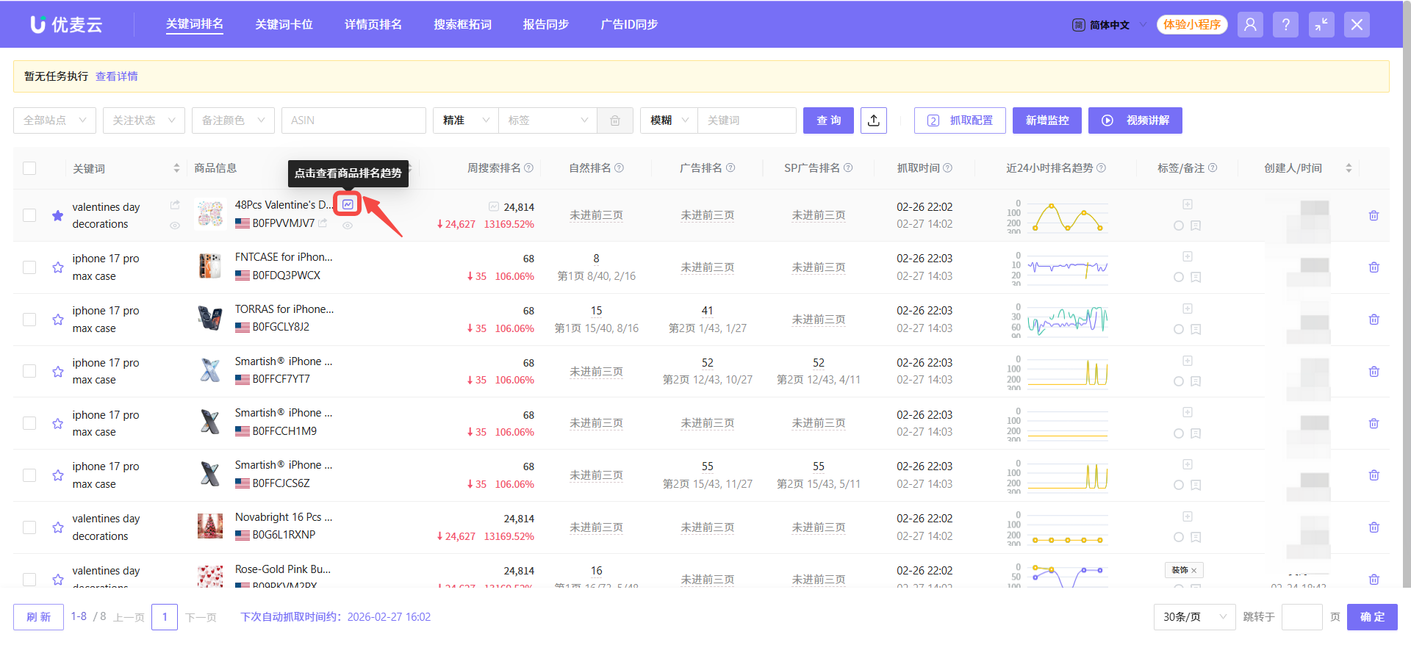This screenshot has height=645, width=1411.
Task: Expand 关注状态 dropdown
Action: click(143, 120)
